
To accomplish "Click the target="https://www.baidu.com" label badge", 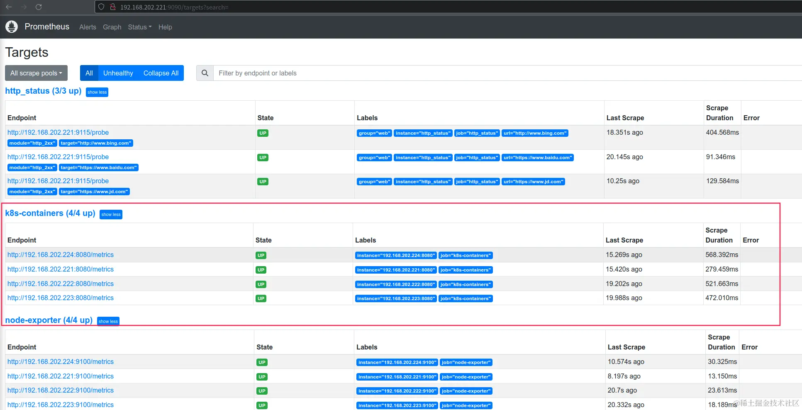I will tap(98, 167).
